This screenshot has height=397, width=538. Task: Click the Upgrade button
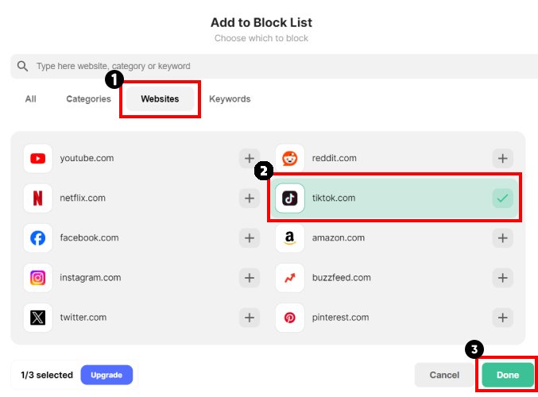point(106,375)
